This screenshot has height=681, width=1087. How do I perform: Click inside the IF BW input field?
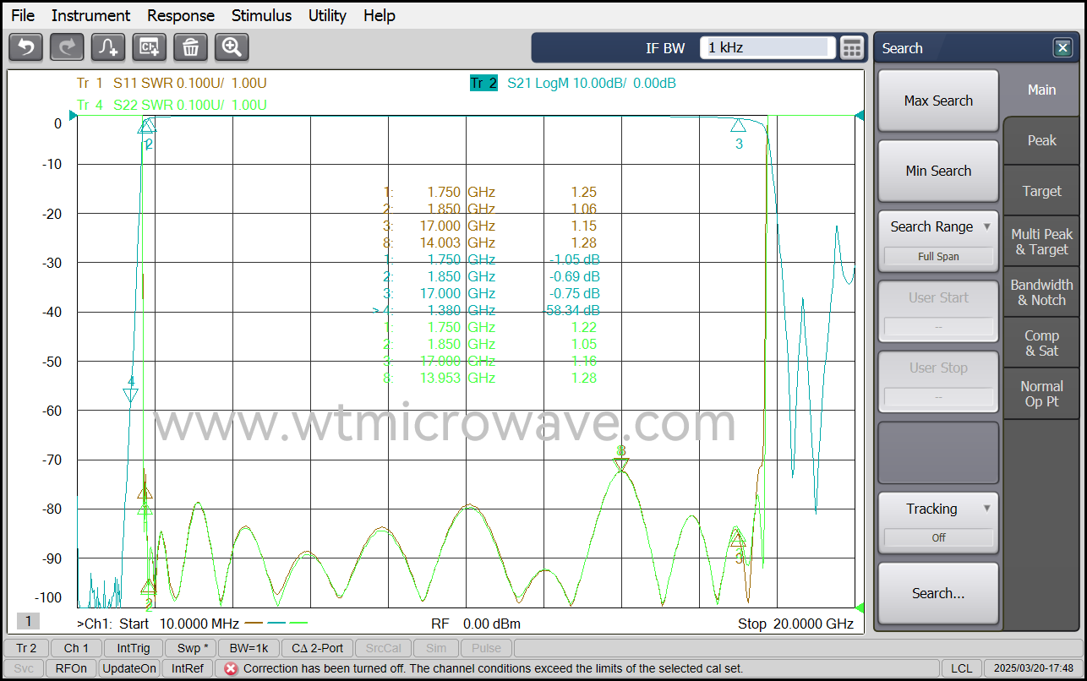[x=765, y=48]
